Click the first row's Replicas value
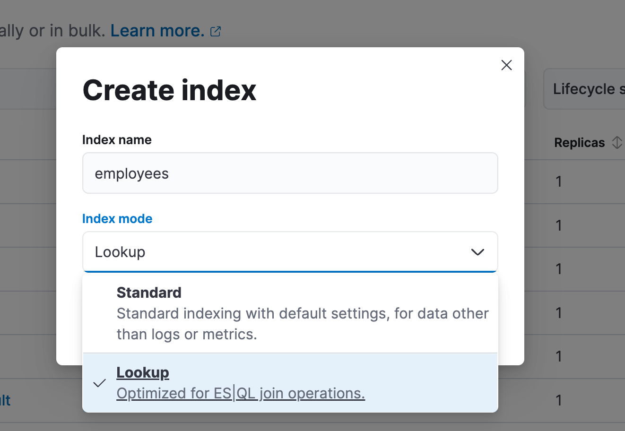The width and height of the screenshot is (625, 431). point(559,181)
